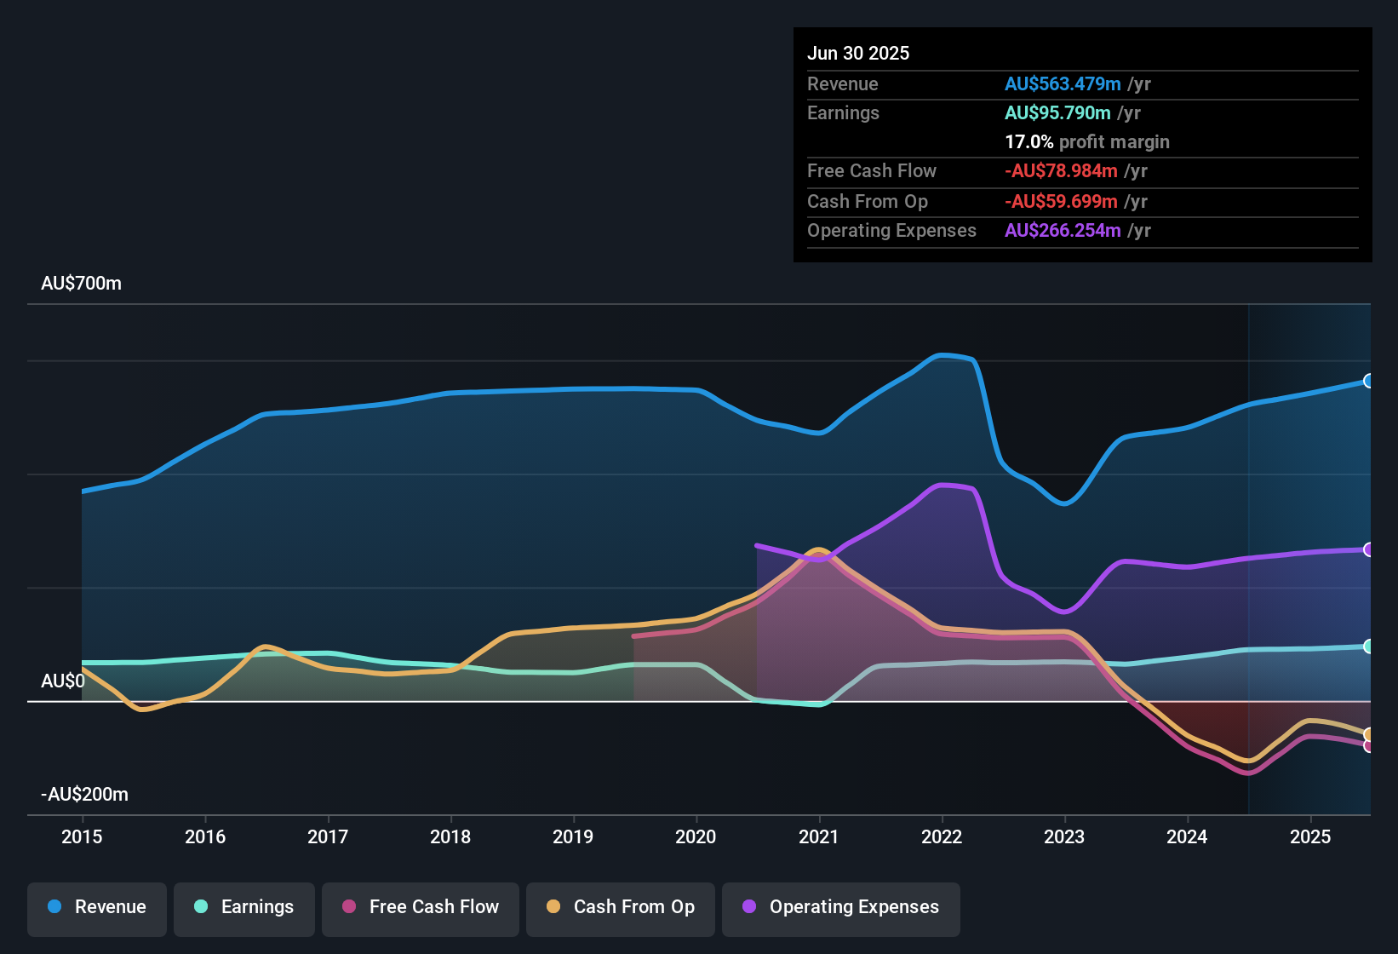Viewport: 1398px width, 954px height.
Task: Select the blue Revenue color dot
Action: click(x=53, y=907)
